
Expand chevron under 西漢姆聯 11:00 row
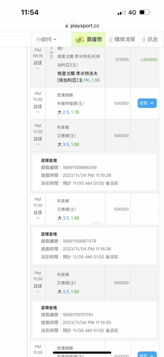coord(38,112)
